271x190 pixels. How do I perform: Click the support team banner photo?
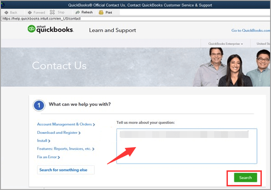click(x=232, y=67)
